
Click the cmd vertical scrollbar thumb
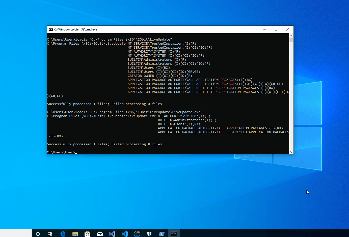pos(291,40)
